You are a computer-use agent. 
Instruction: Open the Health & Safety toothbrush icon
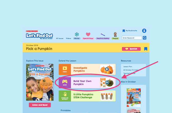103,34
